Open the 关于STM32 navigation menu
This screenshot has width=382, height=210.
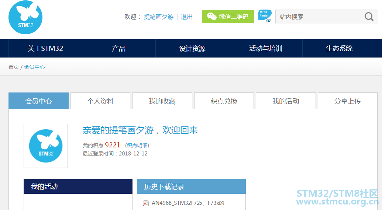45,48
